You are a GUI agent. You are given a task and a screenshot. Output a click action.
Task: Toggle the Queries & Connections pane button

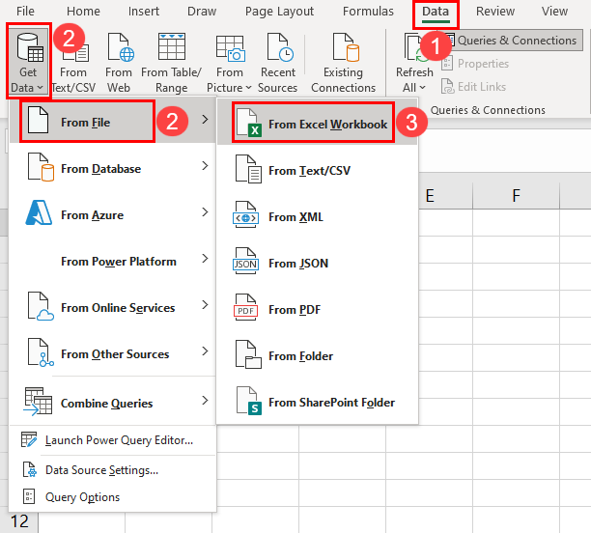tap(511, 41)
